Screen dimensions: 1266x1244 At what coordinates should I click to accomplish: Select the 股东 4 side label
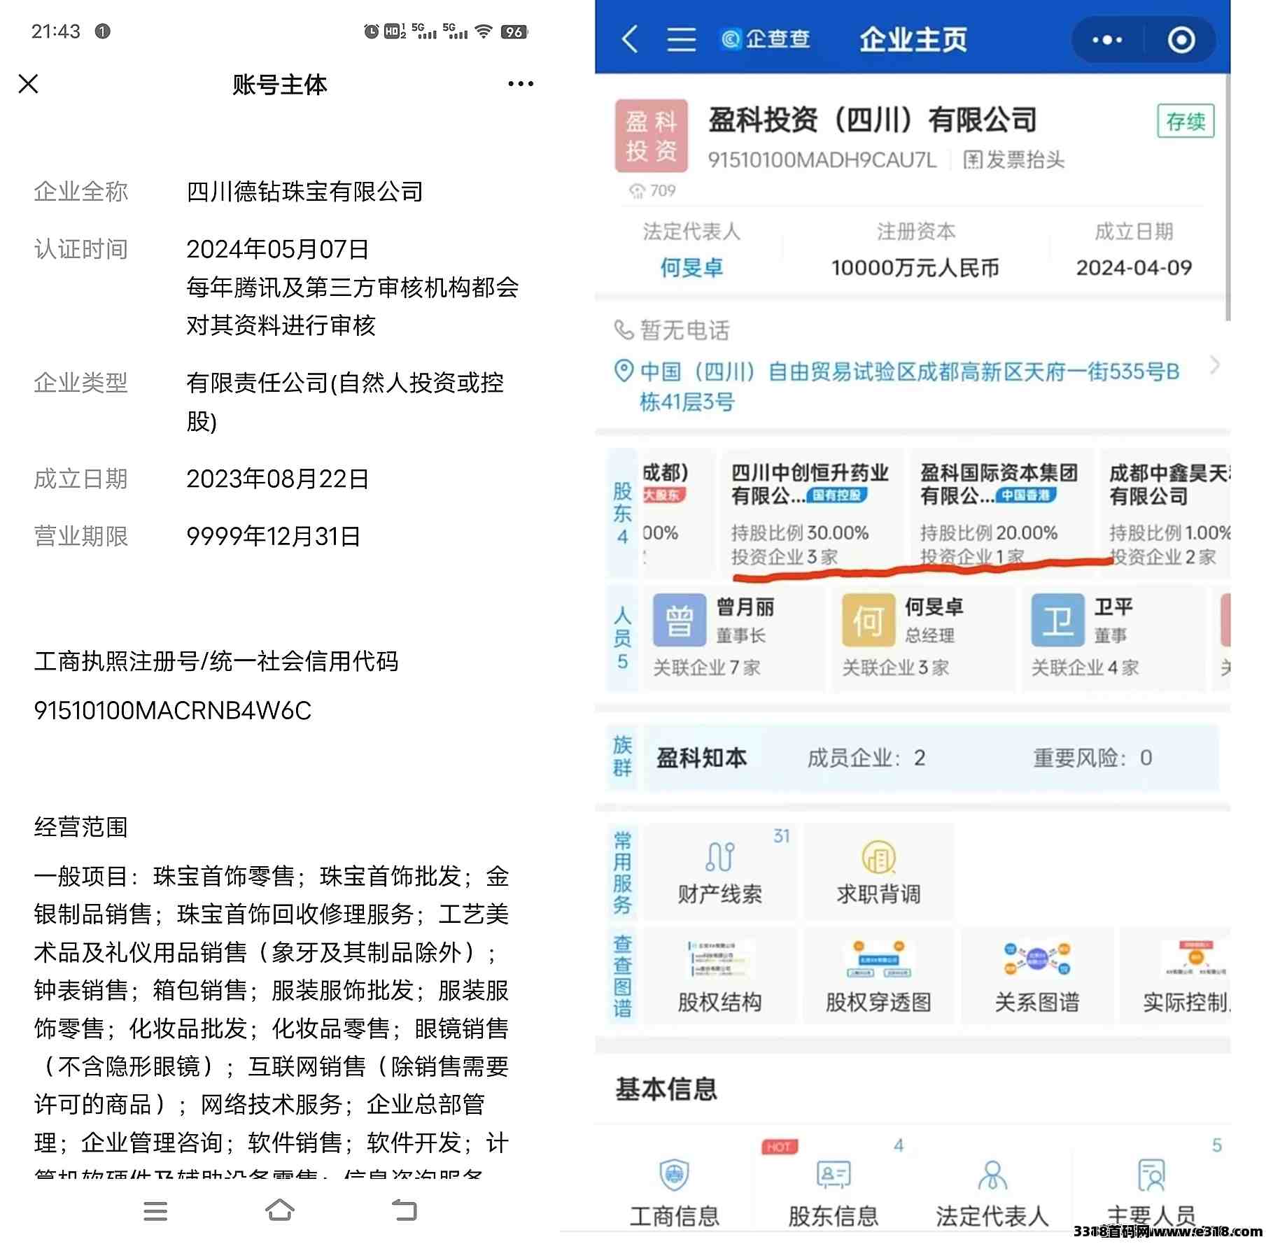point(622,513)
